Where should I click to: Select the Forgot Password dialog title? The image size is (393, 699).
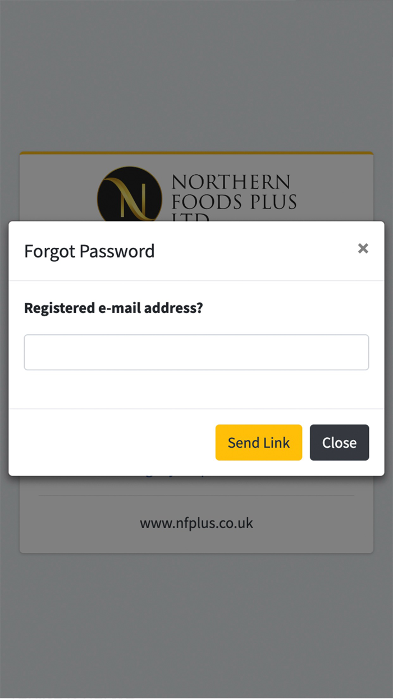coord(89,251)
